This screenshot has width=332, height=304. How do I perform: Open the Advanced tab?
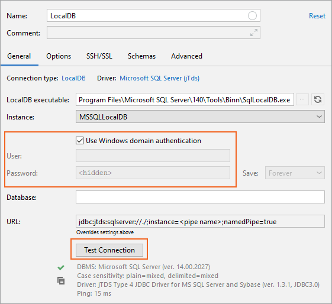187,56
